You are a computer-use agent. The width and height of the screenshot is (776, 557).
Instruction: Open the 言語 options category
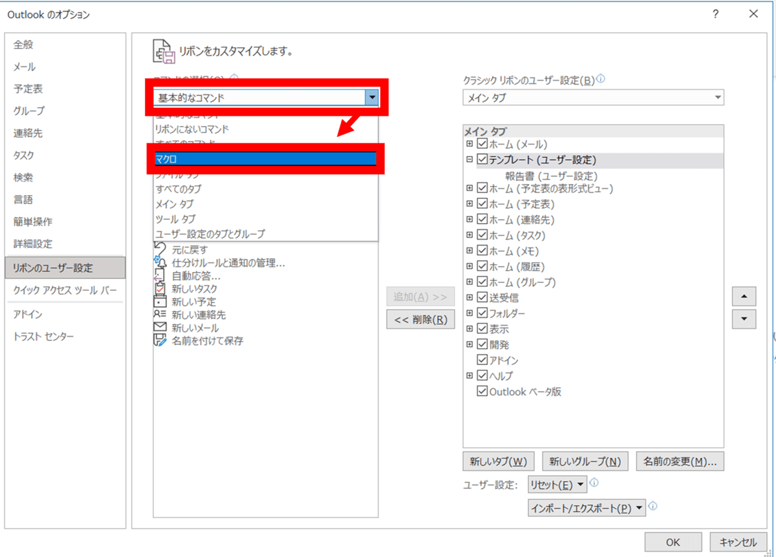65,200
